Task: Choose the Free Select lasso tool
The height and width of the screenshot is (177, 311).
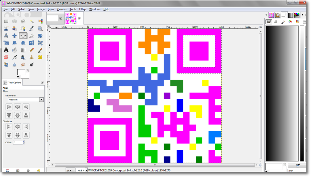Action: pos(23,21)
